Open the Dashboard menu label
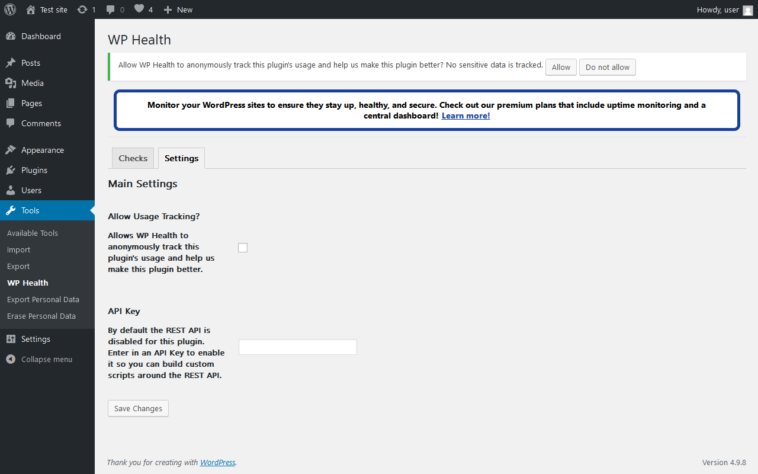Image resolution: width=758 pixels, height=474 pixels. pos(41,36)
